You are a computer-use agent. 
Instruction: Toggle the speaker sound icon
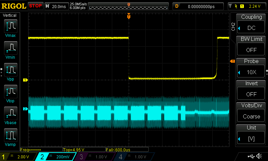coord(259,156)
